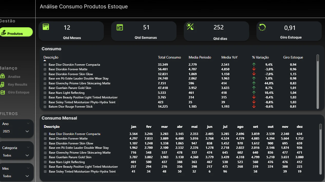Go to the Analise page

point(14,76)
